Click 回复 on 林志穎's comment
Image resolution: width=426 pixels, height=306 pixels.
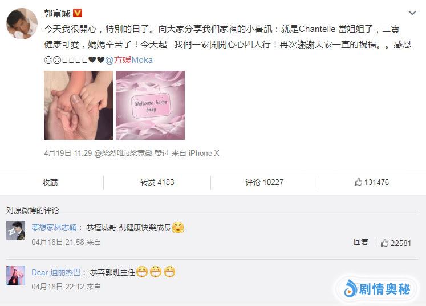(x=361, y=242)
